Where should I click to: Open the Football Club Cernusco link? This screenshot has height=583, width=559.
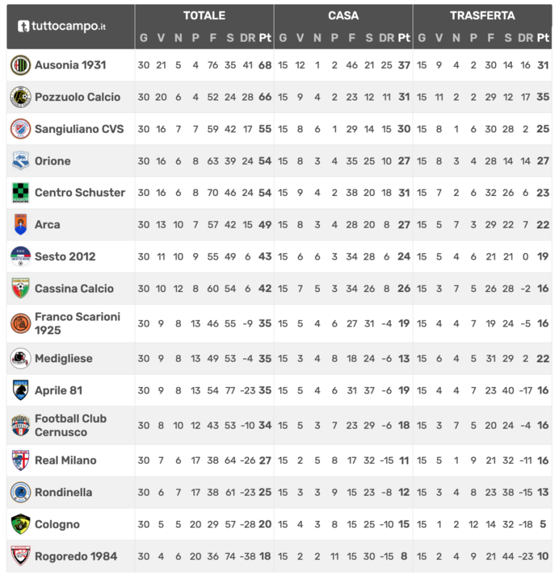pyautogui.click(x=70, y=425)
